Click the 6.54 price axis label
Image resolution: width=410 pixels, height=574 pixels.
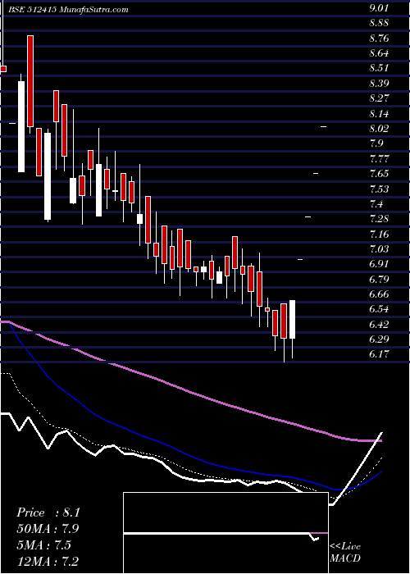click(379, 309)
